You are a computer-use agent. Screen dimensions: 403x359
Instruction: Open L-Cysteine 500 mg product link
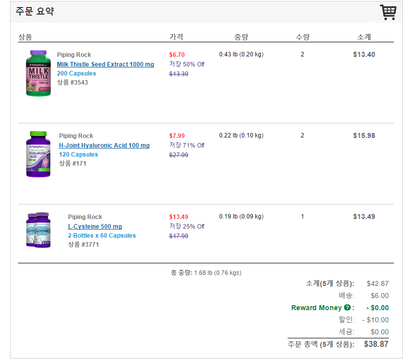pyautogui.click(x=95, y=227)
